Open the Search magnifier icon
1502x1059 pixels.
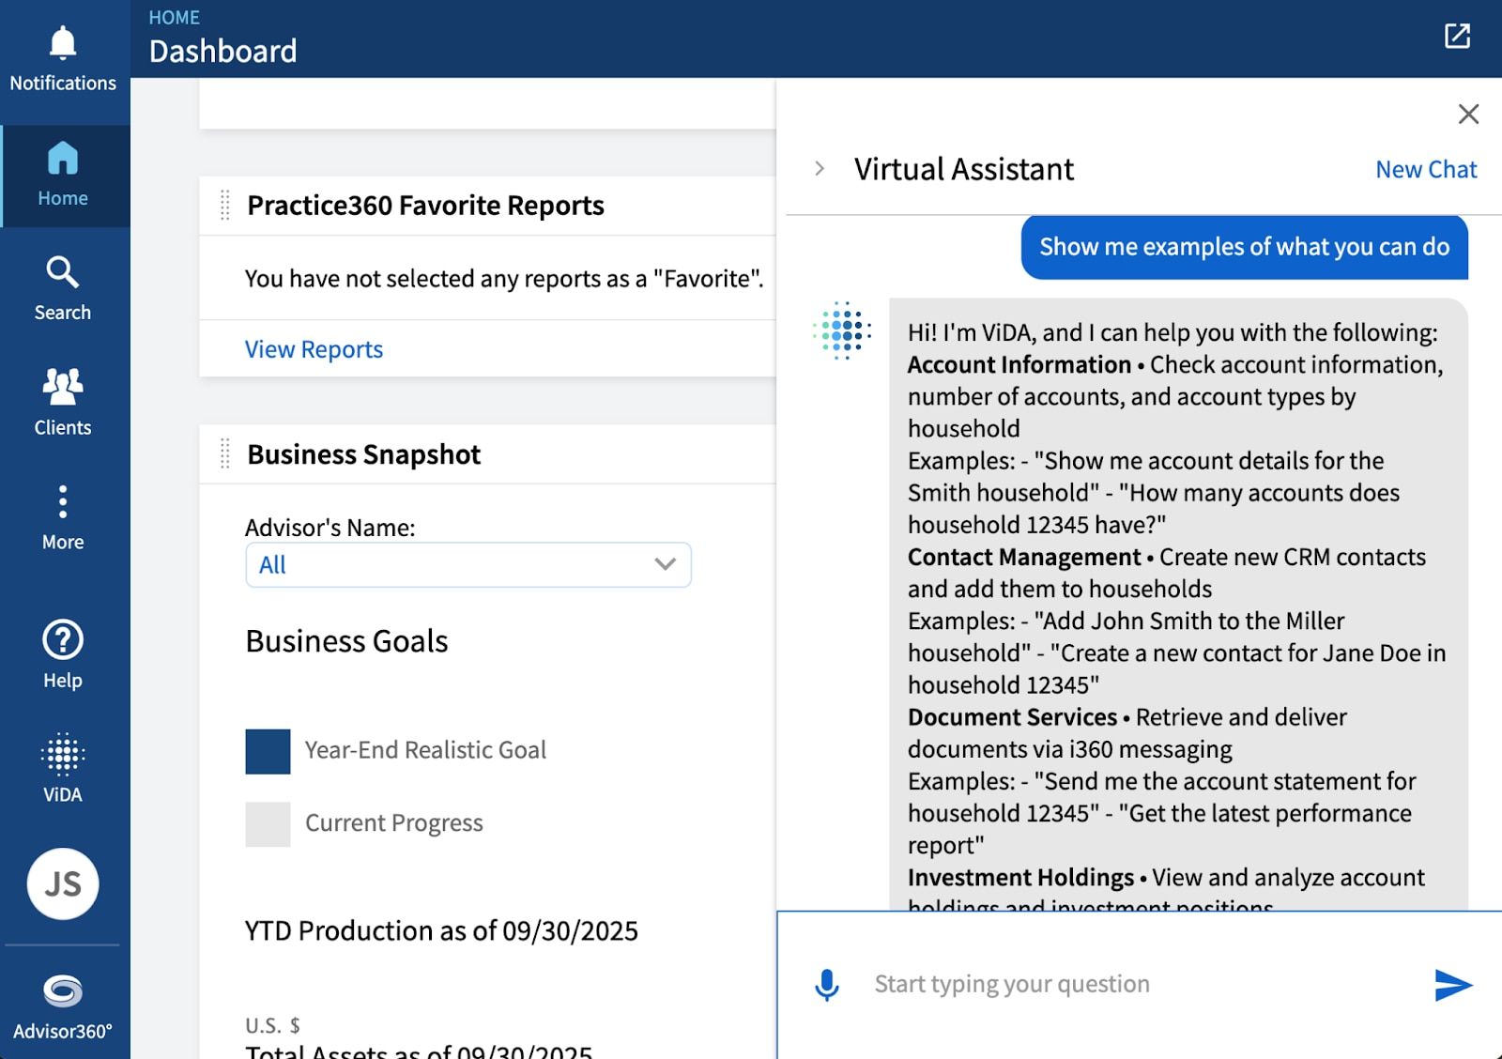coord(63,272)
